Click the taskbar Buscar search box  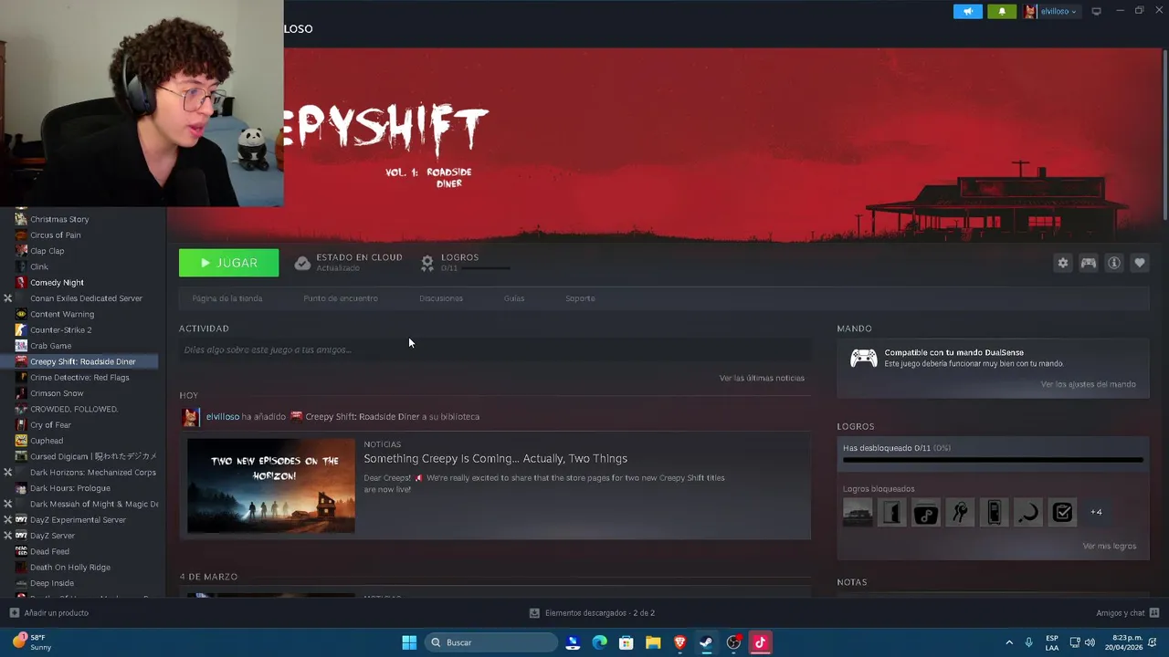492,642
